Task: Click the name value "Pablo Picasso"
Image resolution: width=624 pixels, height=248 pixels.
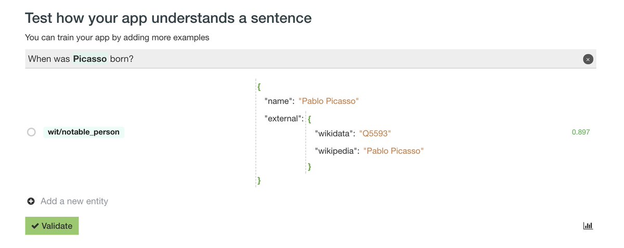Action: click(329, 101)
